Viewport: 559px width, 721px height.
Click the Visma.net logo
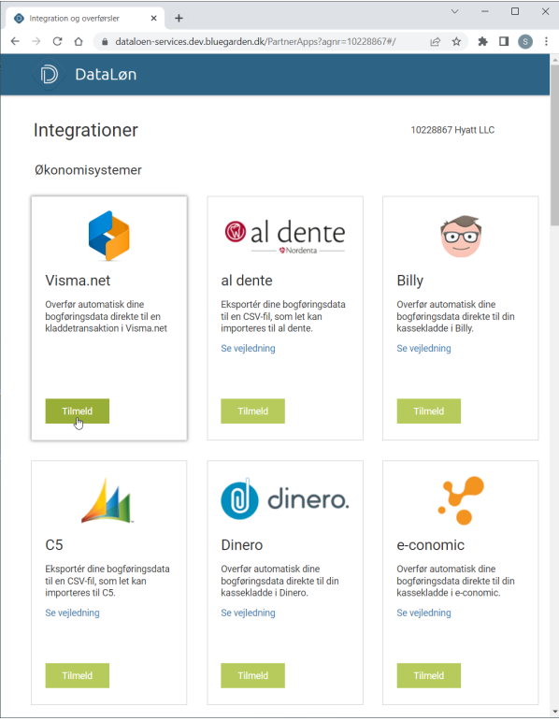point(109,236)
